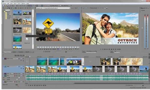Click Pause under the video preview window
This screenshot has height=90, width=150.
tap(109, 49)
